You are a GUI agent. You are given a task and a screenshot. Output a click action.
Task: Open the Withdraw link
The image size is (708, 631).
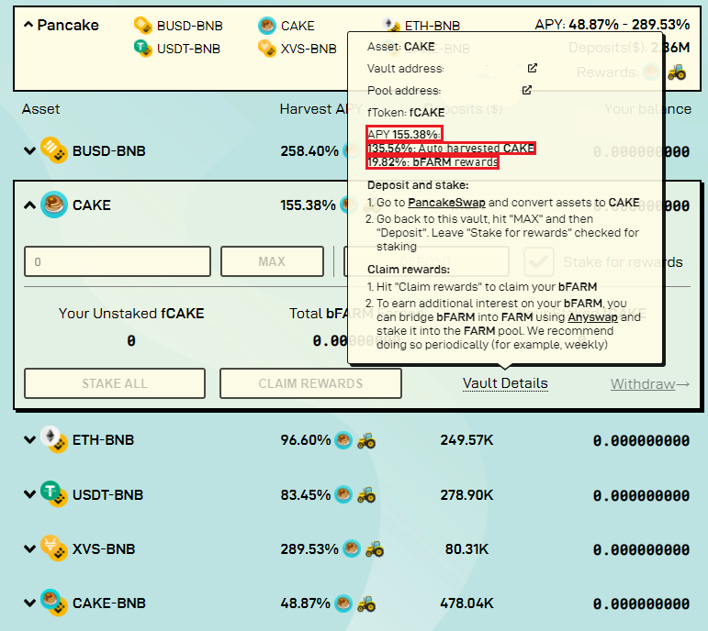(650, 384)
